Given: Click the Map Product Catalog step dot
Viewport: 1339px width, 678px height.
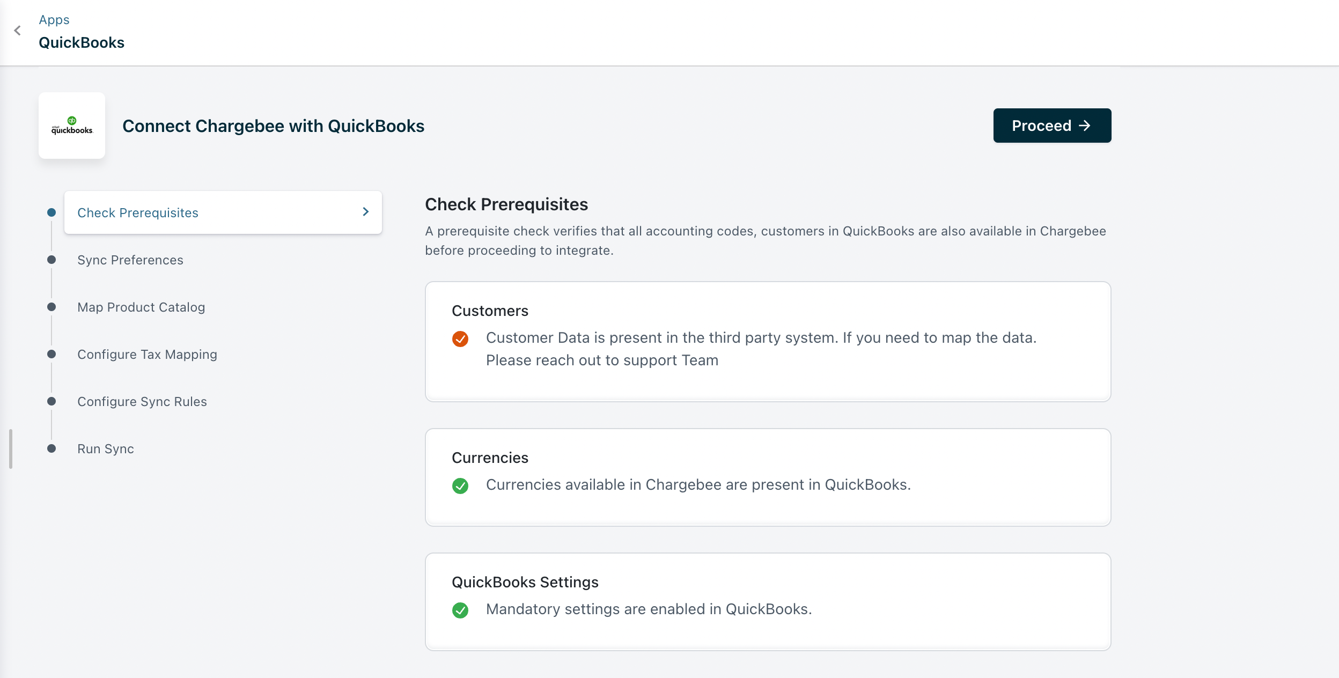Looking at the screenshot, I should [x=51, y=307].
